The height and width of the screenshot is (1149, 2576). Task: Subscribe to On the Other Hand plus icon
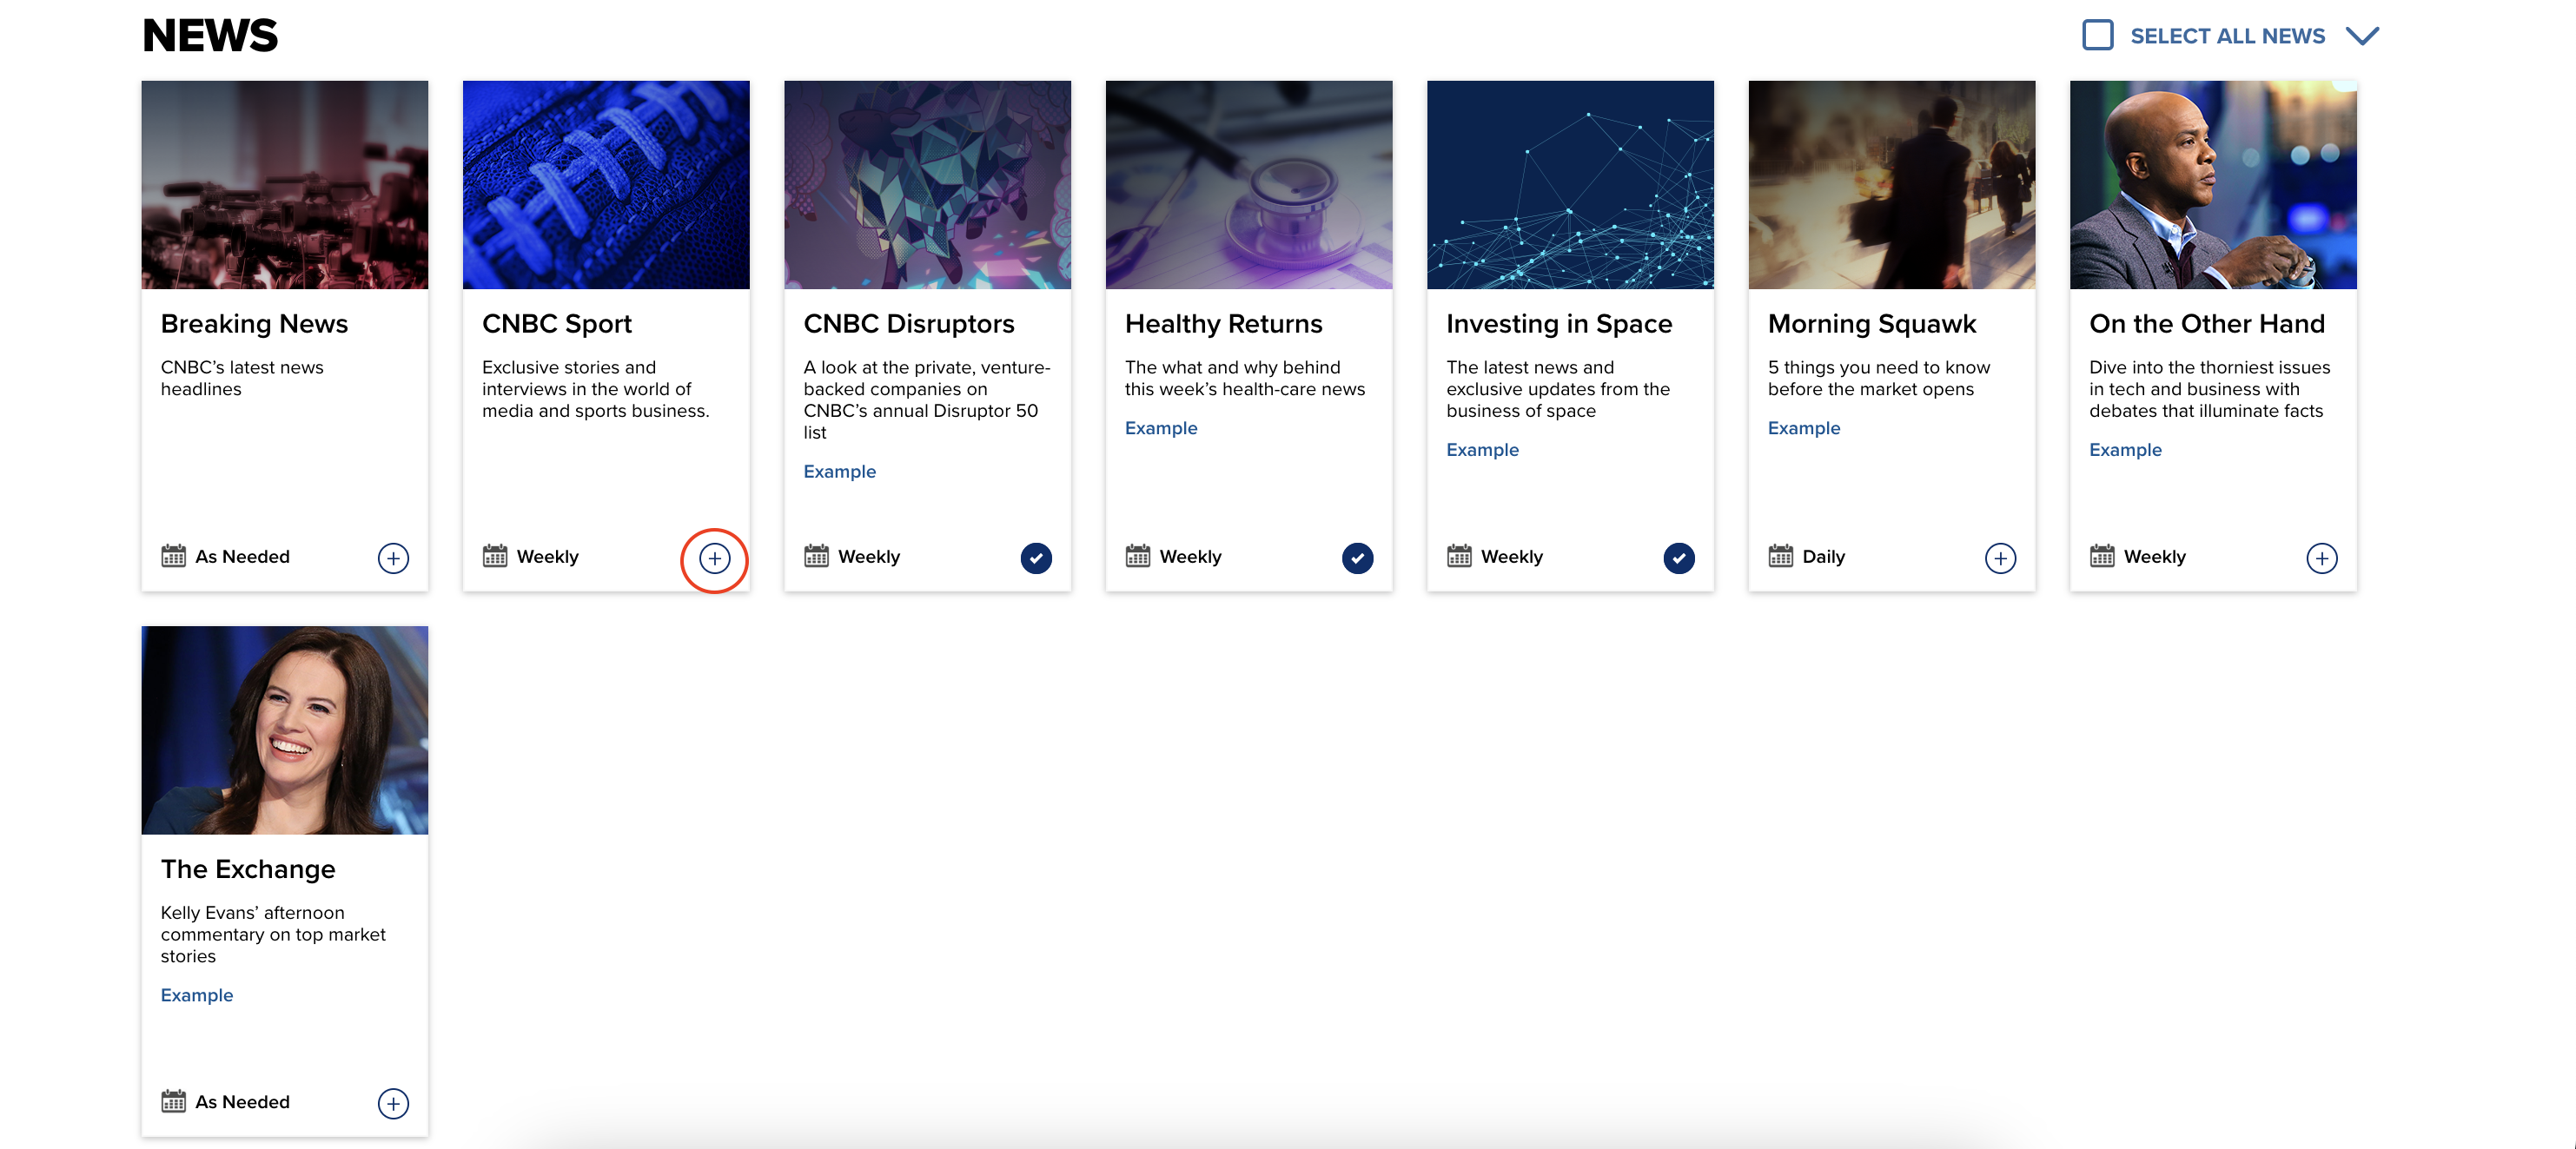tap(2321, 558)
